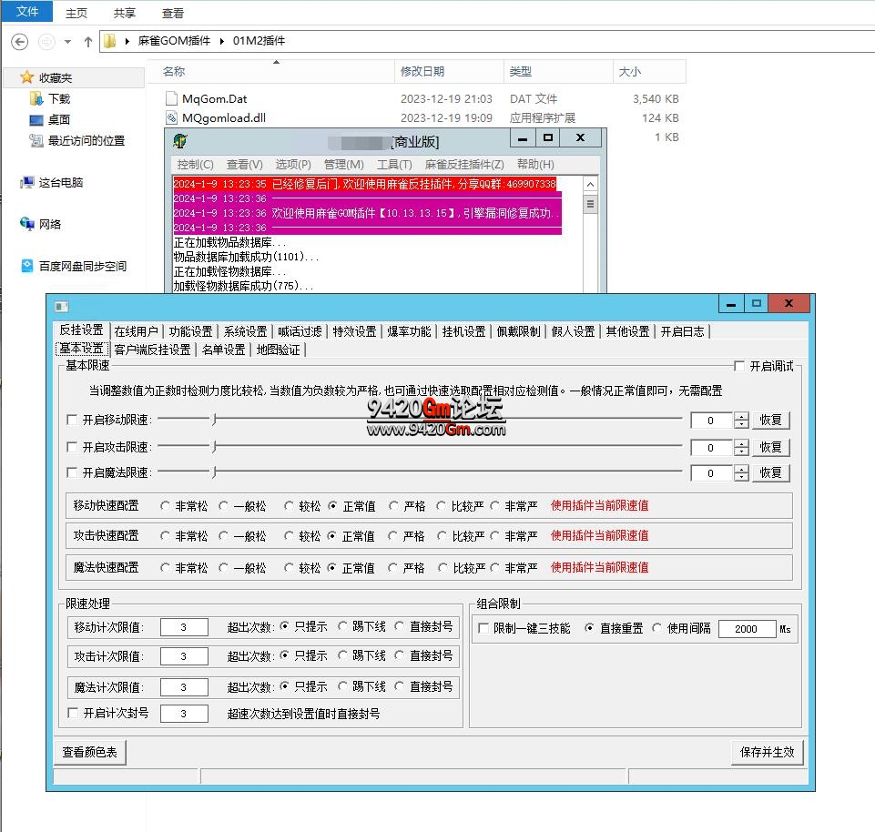875x832 pixels.
Task: Click the 攻击限速 slider thumb
Action: (x=214, y=446)
